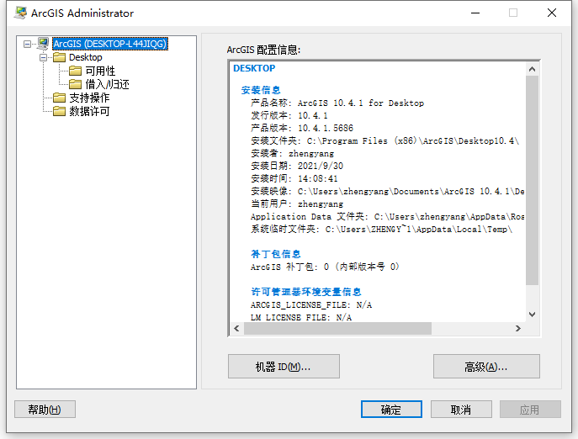Click the 安装映像 path line
578x439 pixels.
click(x=387, y=191)
